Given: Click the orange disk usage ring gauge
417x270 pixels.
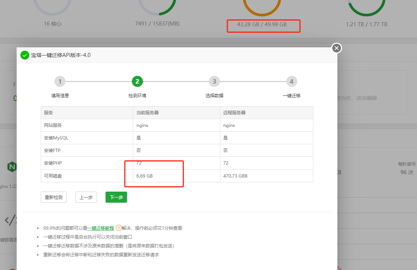Looking at the screenshot, I should 262,8.
